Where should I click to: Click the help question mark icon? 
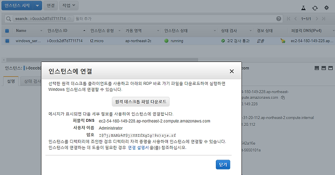[279, 19]
